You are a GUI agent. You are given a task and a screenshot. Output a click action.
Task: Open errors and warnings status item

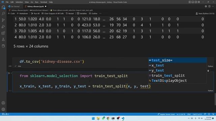pyautogui.click(x=5, y=114)
